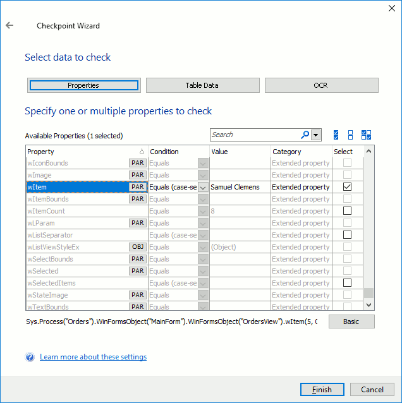Image resolution: width=402 pixels, height=403 pixels.
Task: Click the invert selection icon
Action: pos(366,135)
